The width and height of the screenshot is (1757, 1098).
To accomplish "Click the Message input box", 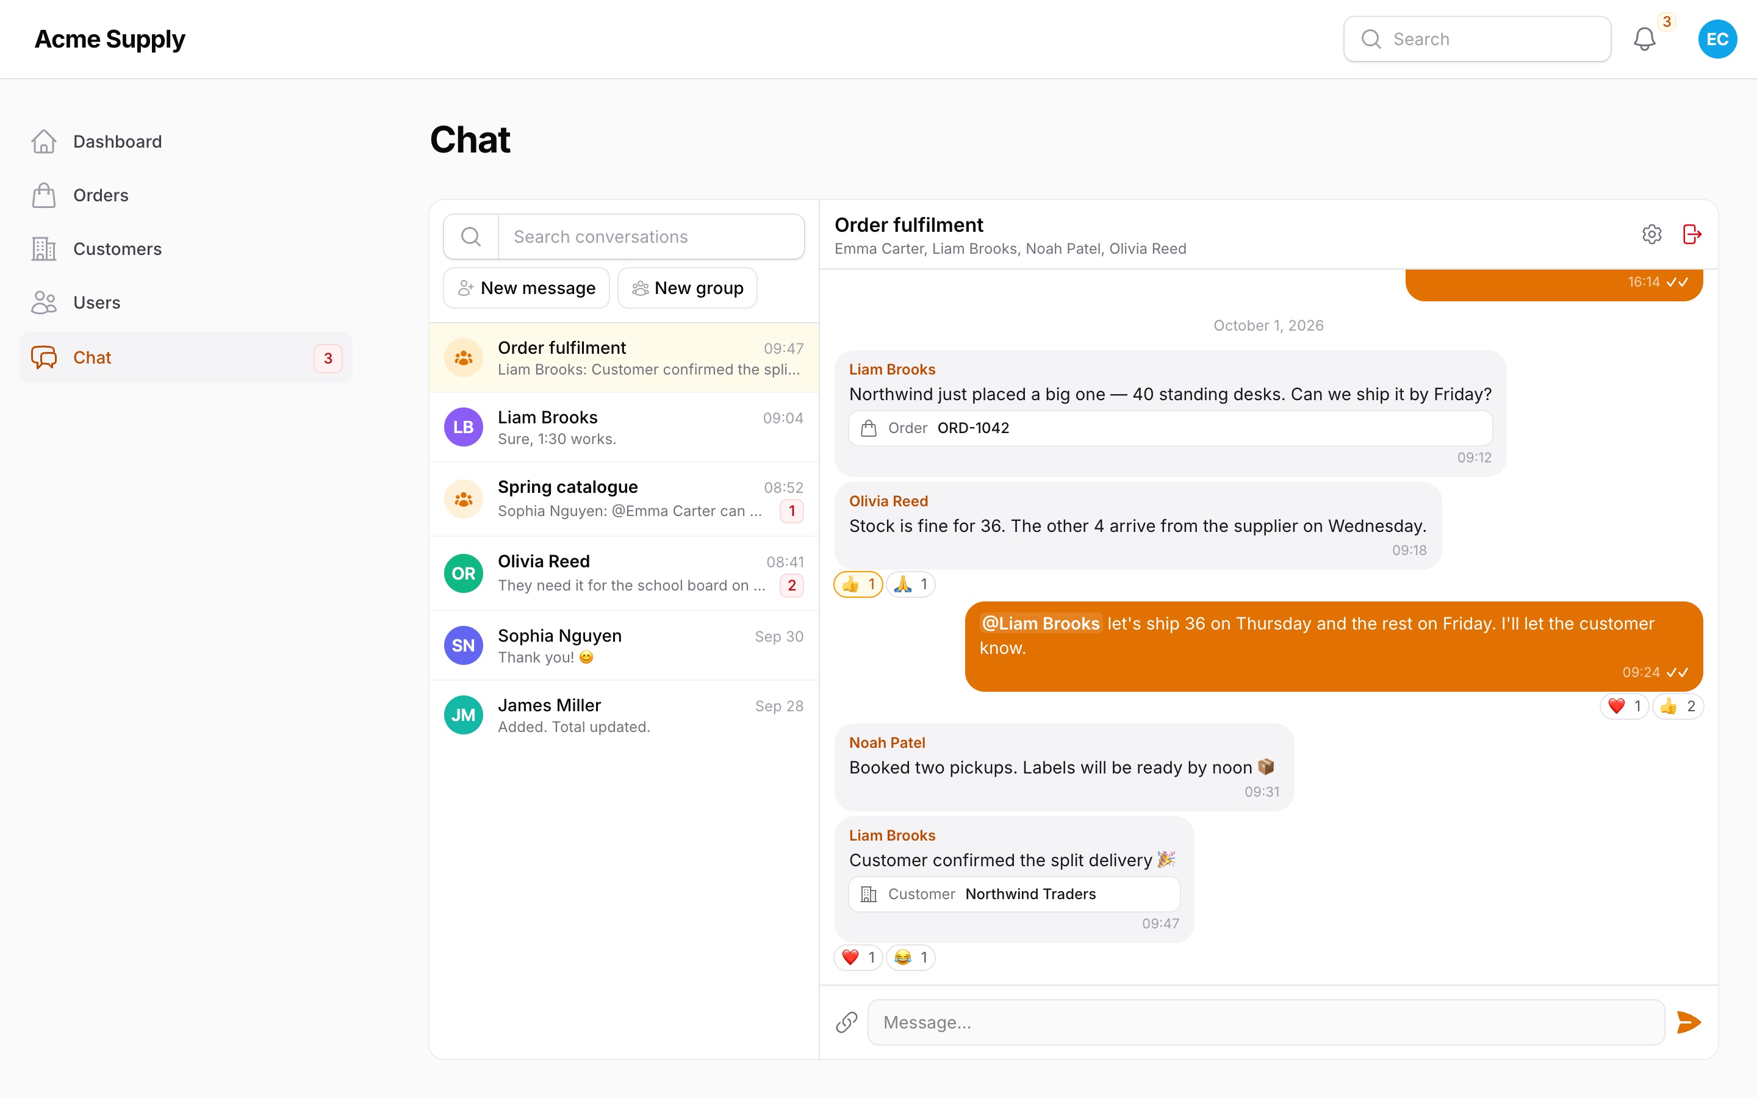I will [x=1265, y=1022].
